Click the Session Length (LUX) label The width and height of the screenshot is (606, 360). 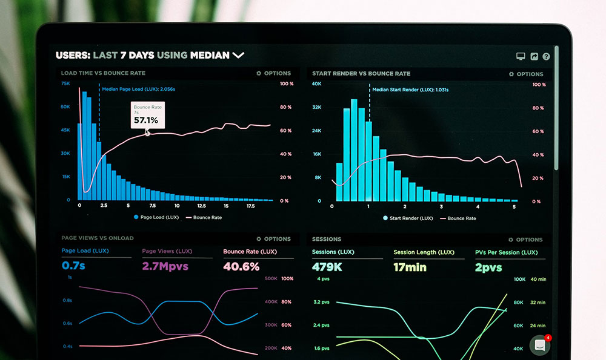click(424, 252)
